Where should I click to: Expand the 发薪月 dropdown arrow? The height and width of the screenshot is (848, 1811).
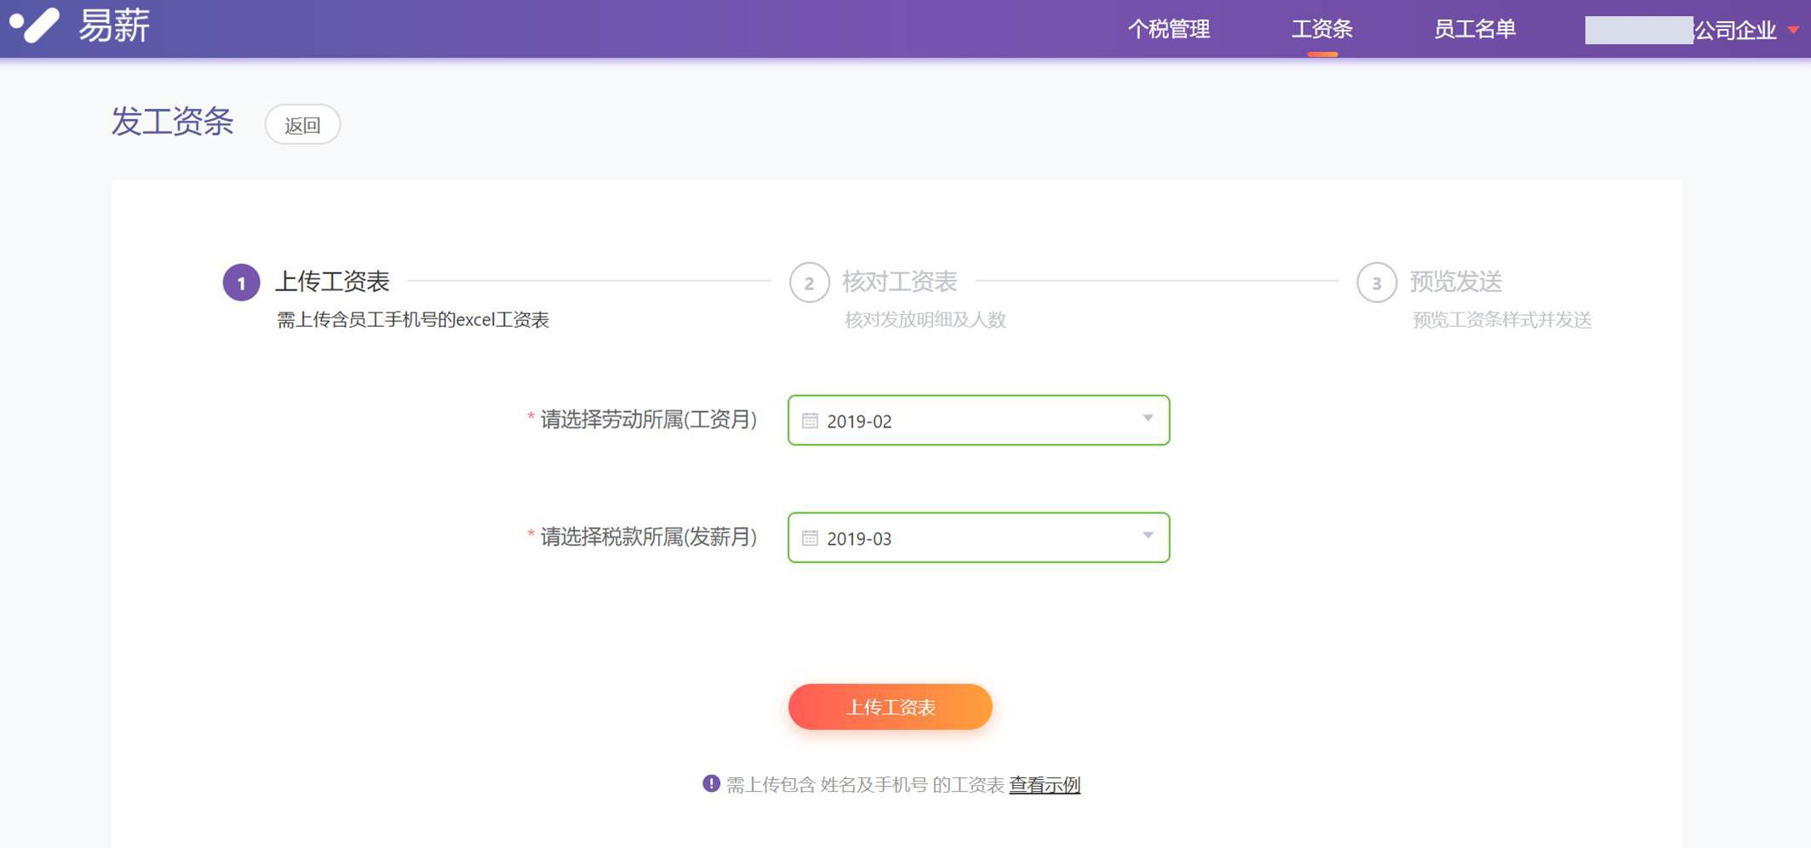point(1148,536)
